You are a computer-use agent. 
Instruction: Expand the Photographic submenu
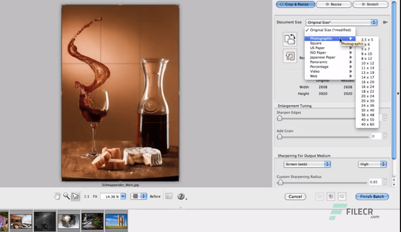coord(330,38)
